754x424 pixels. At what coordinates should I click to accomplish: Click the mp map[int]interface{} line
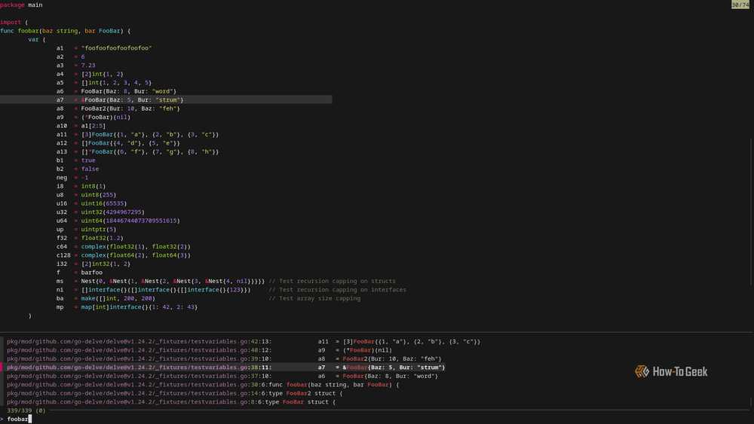[127, 307]
